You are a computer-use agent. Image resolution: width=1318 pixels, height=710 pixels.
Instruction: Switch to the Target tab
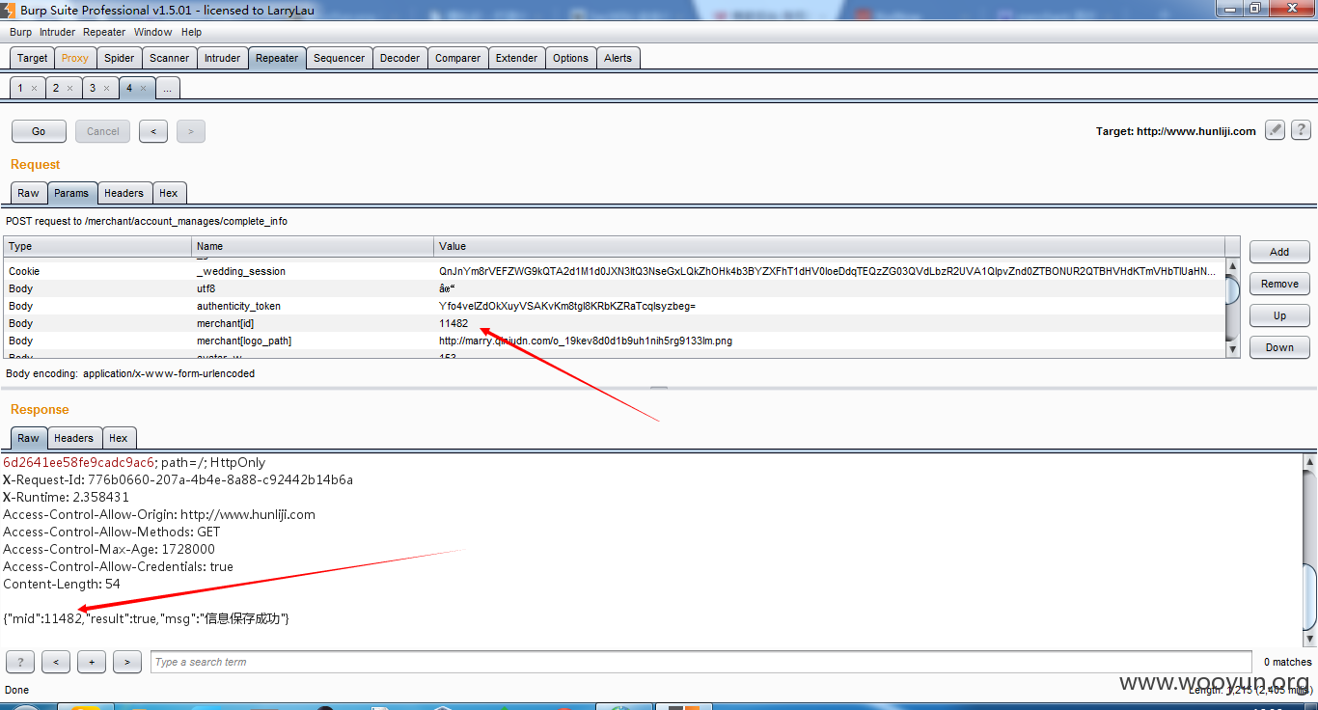click(32, 58)
